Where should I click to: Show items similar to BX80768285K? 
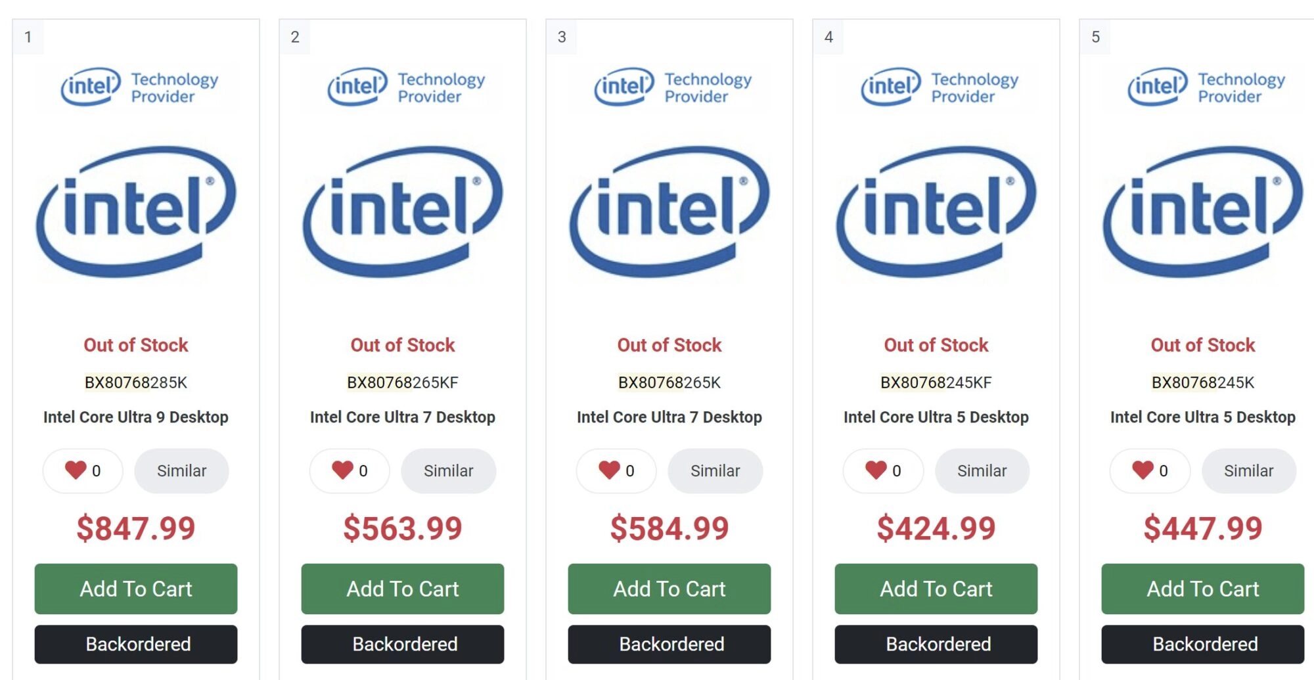point(181,471)
